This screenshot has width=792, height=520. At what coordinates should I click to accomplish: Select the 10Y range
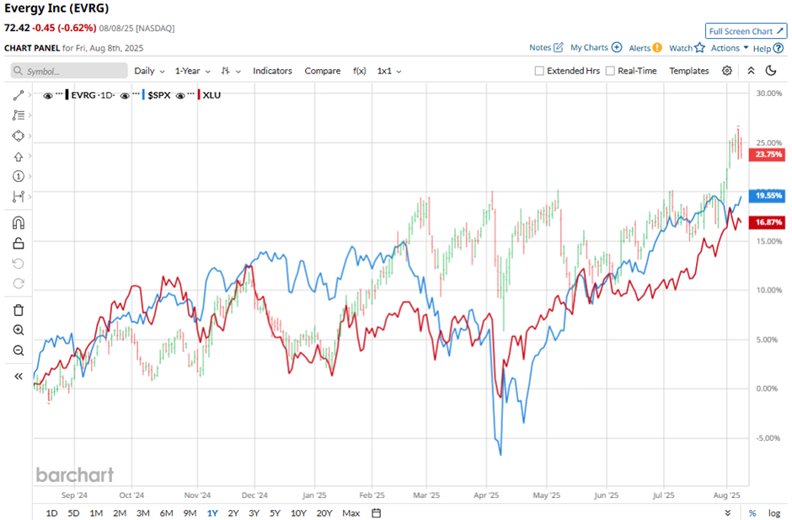[x=298, y=513]
